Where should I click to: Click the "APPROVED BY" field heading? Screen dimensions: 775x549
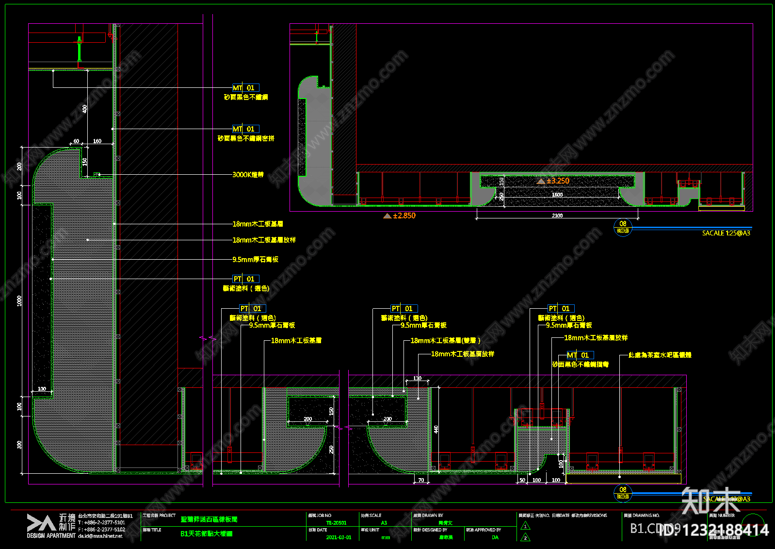coord(488,530)
